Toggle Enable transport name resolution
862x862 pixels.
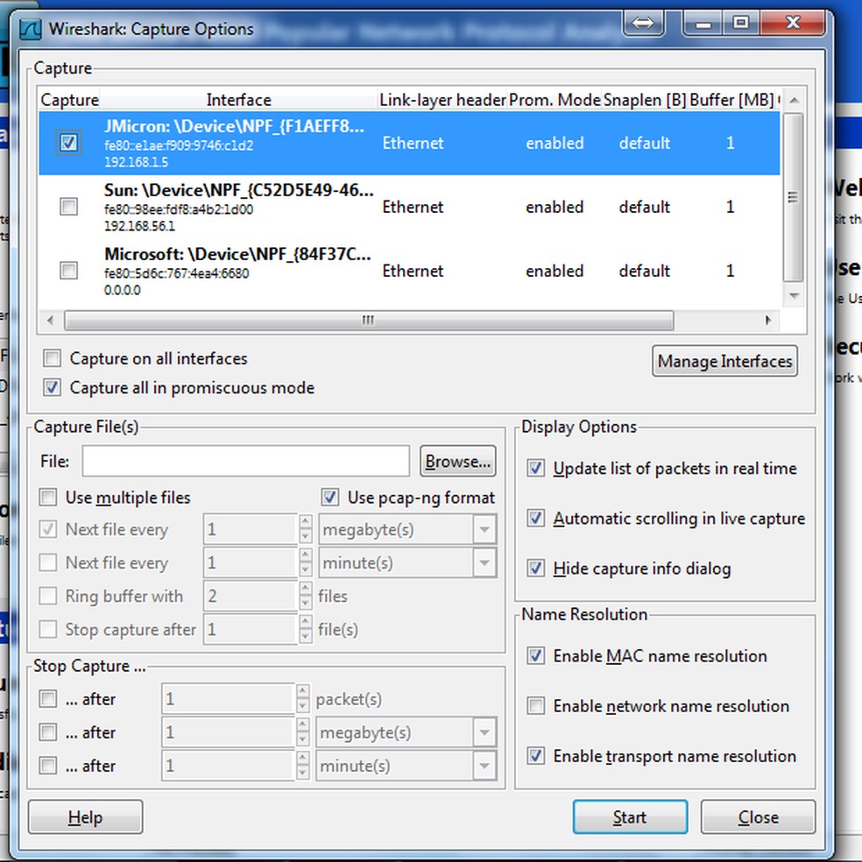536,756
